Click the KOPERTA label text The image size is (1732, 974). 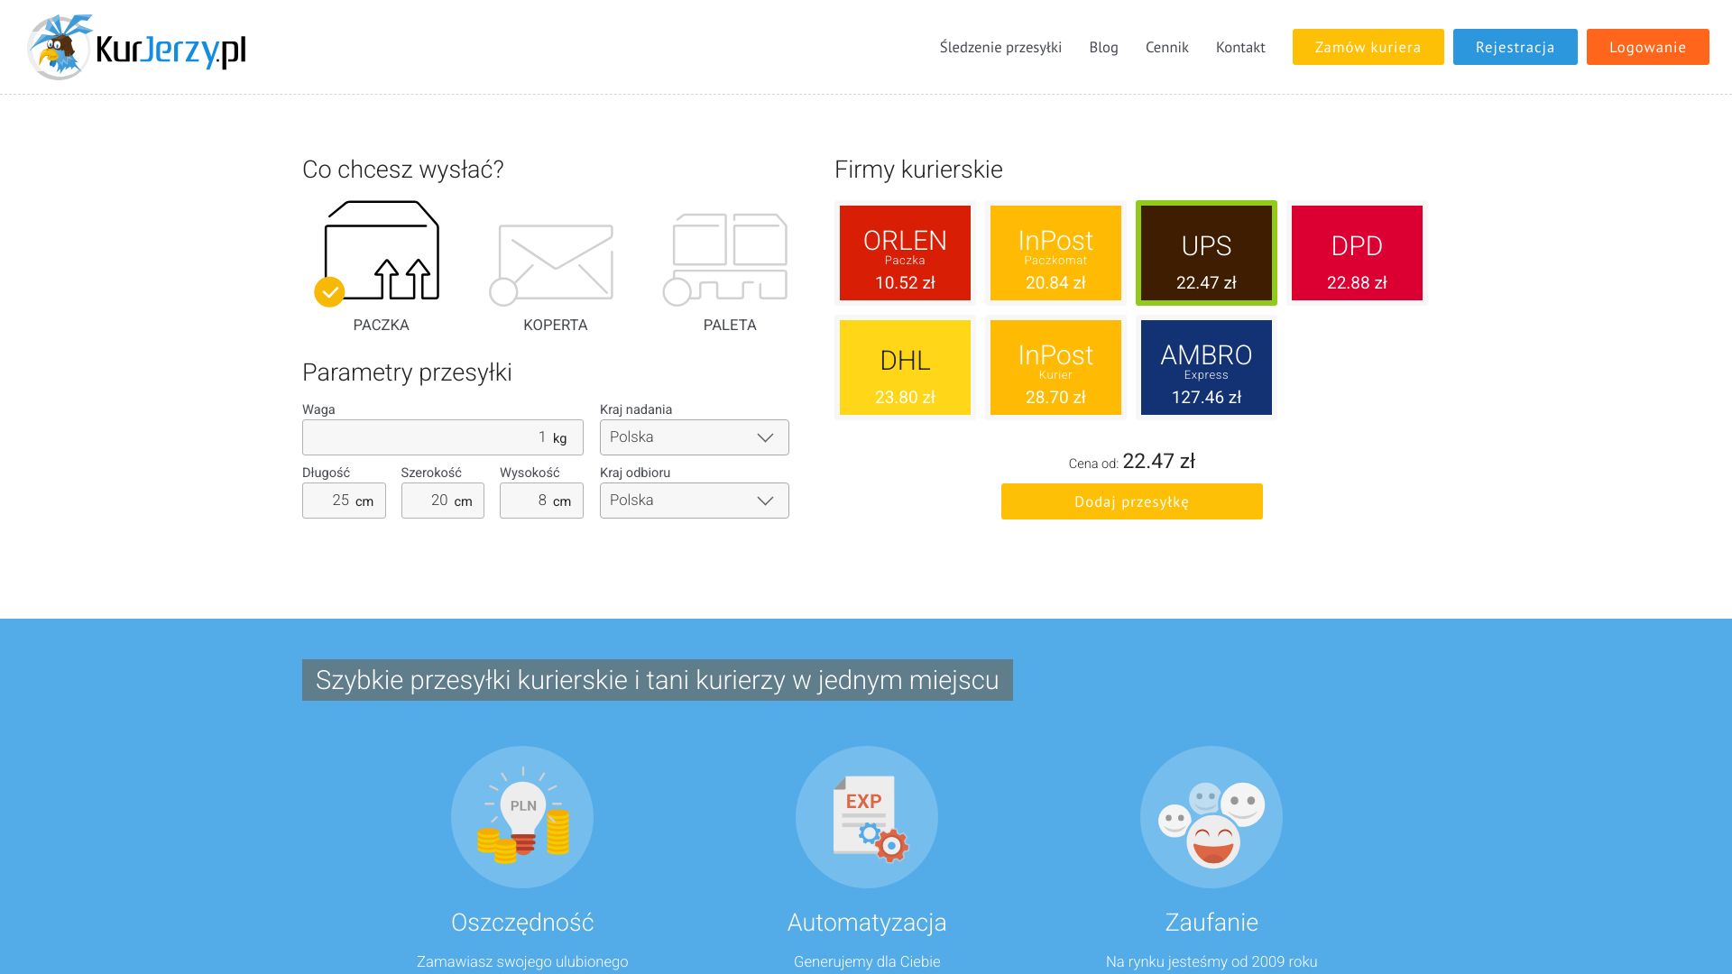(556, 325)
